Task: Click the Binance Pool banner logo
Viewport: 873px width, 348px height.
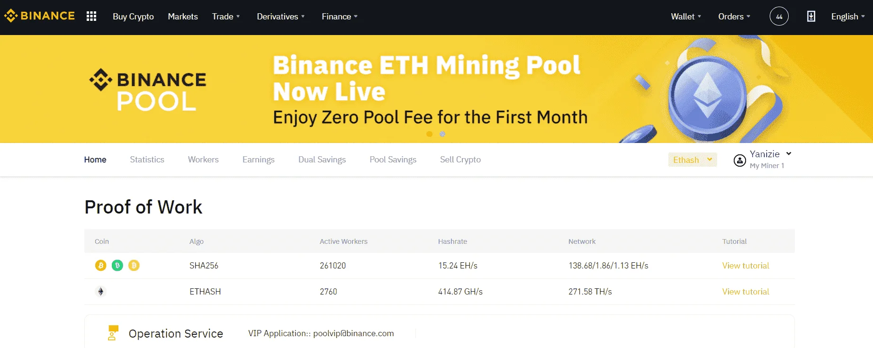Action: tap(148, 90)
